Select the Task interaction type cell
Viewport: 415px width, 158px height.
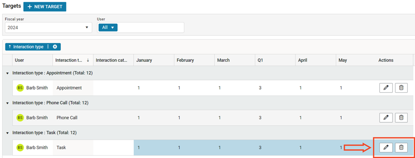(73, 147)
